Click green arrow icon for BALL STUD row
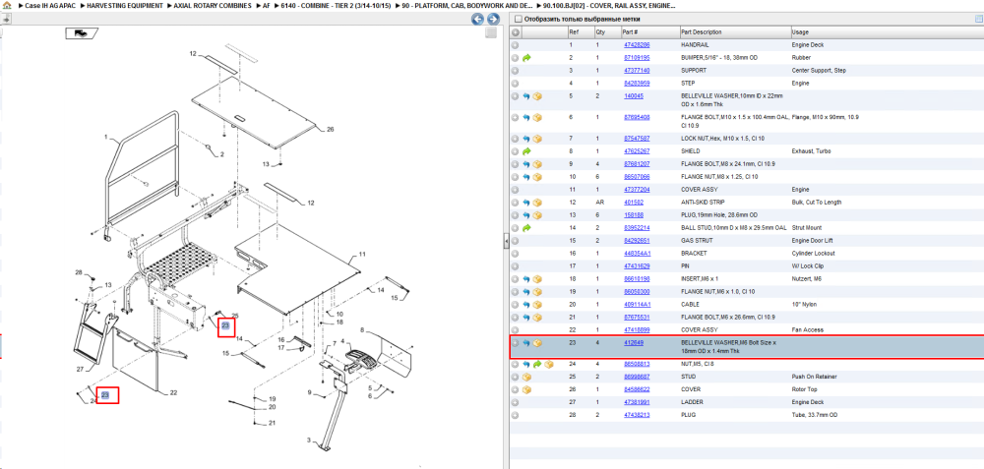 pos(526,228)
